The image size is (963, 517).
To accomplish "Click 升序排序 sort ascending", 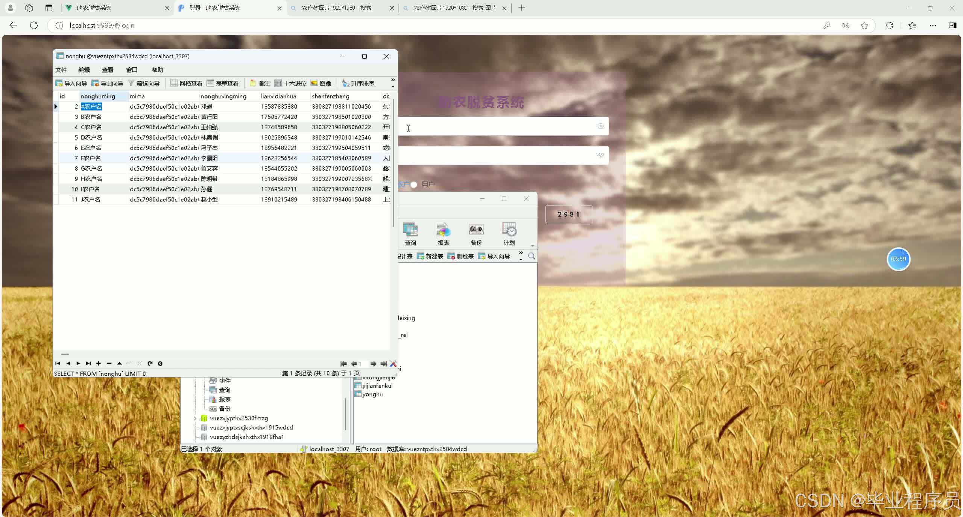I will click(x=358, y=83).
